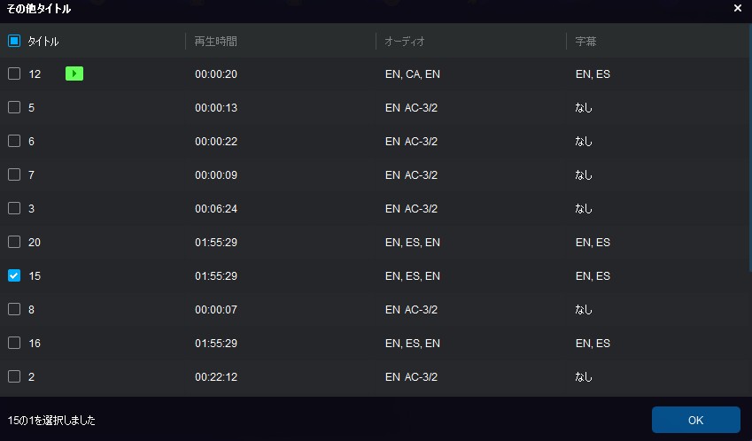Select title 5 checkbox

tap(14, 107)
